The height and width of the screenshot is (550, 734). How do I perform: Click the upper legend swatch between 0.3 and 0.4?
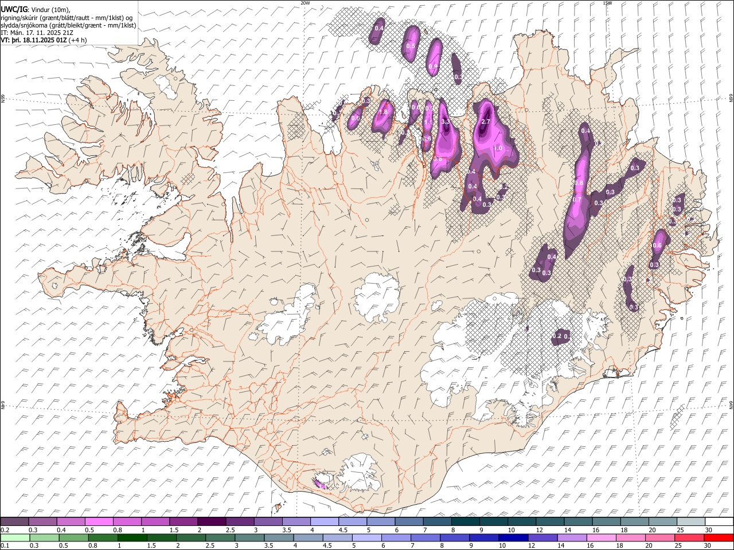tap(43, 522)
